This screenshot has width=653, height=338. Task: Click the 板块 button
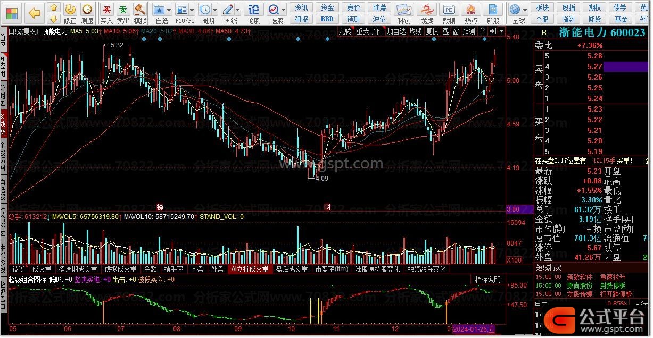tap(542, 7)
